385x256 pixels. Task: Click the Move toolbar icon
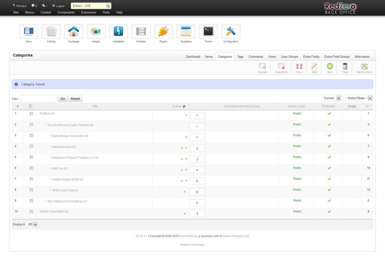click(299, 68)
